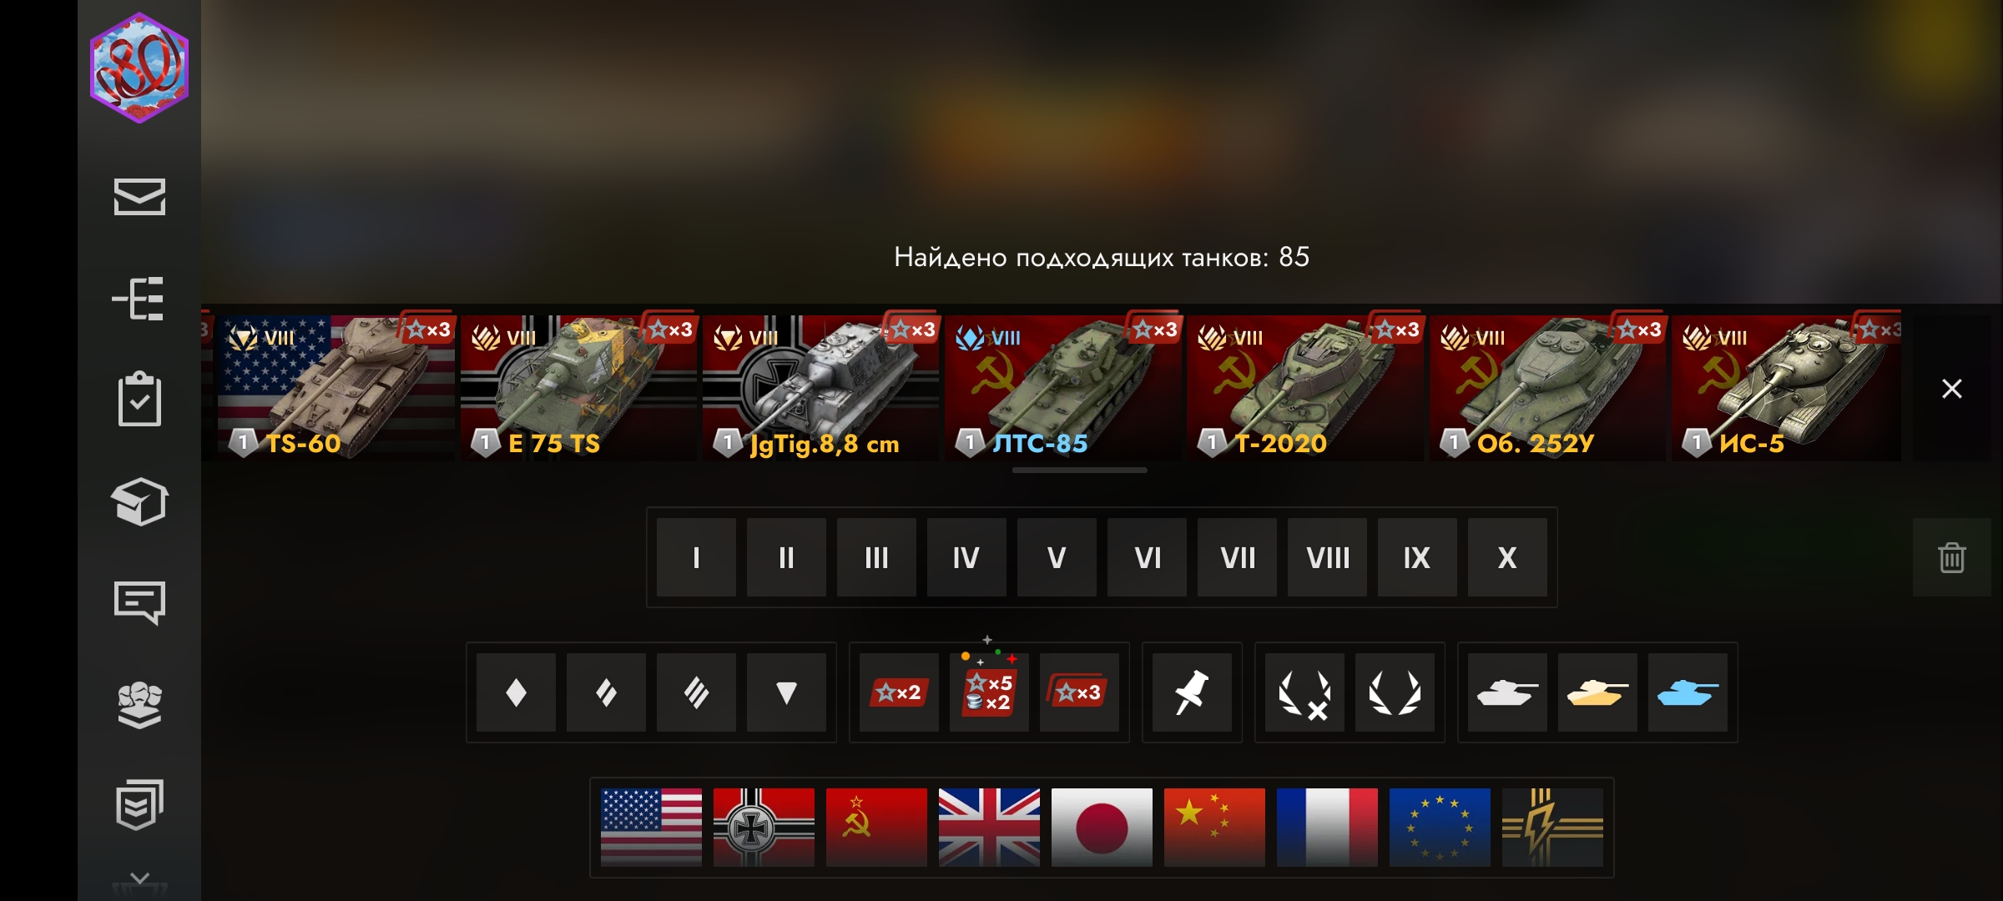Filter by tier X button
The height and width of the screenshot is (901, 2003).
(x=1507, y=557)
